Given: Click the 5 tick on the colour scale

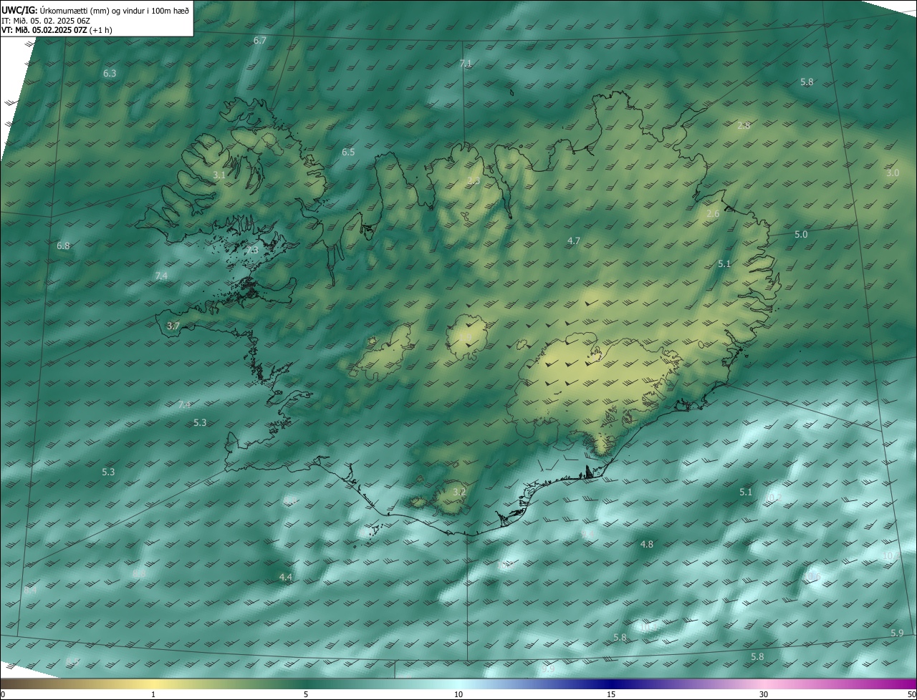Looking at the screenshot, I should coord(306,694).
